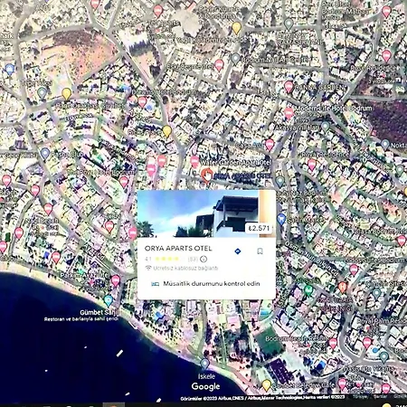This screenshot has width=407, height=407.
Task: Open the Bodrum Beach Resort hotel pin
Action: (x=333, y=343)
